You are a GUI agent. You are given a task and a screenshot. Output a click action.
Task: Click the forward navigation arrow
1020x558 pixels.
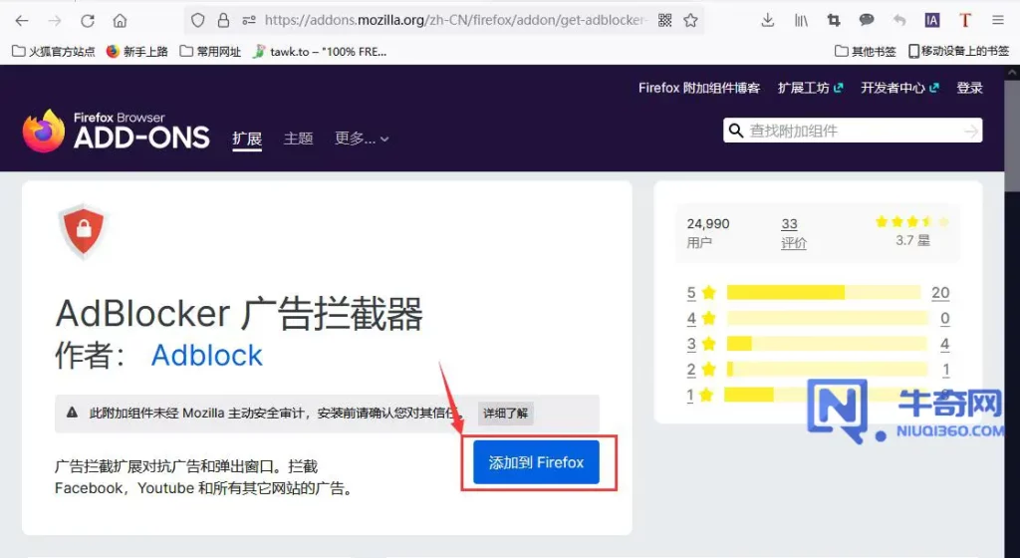point(55,21)
